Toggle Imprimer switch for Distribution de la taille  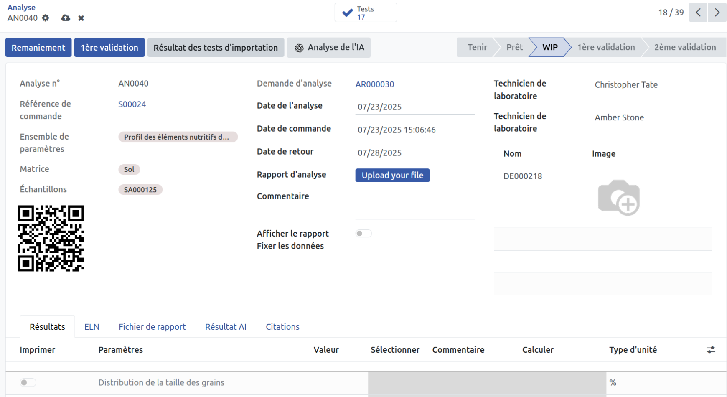(x=28, y=382)
